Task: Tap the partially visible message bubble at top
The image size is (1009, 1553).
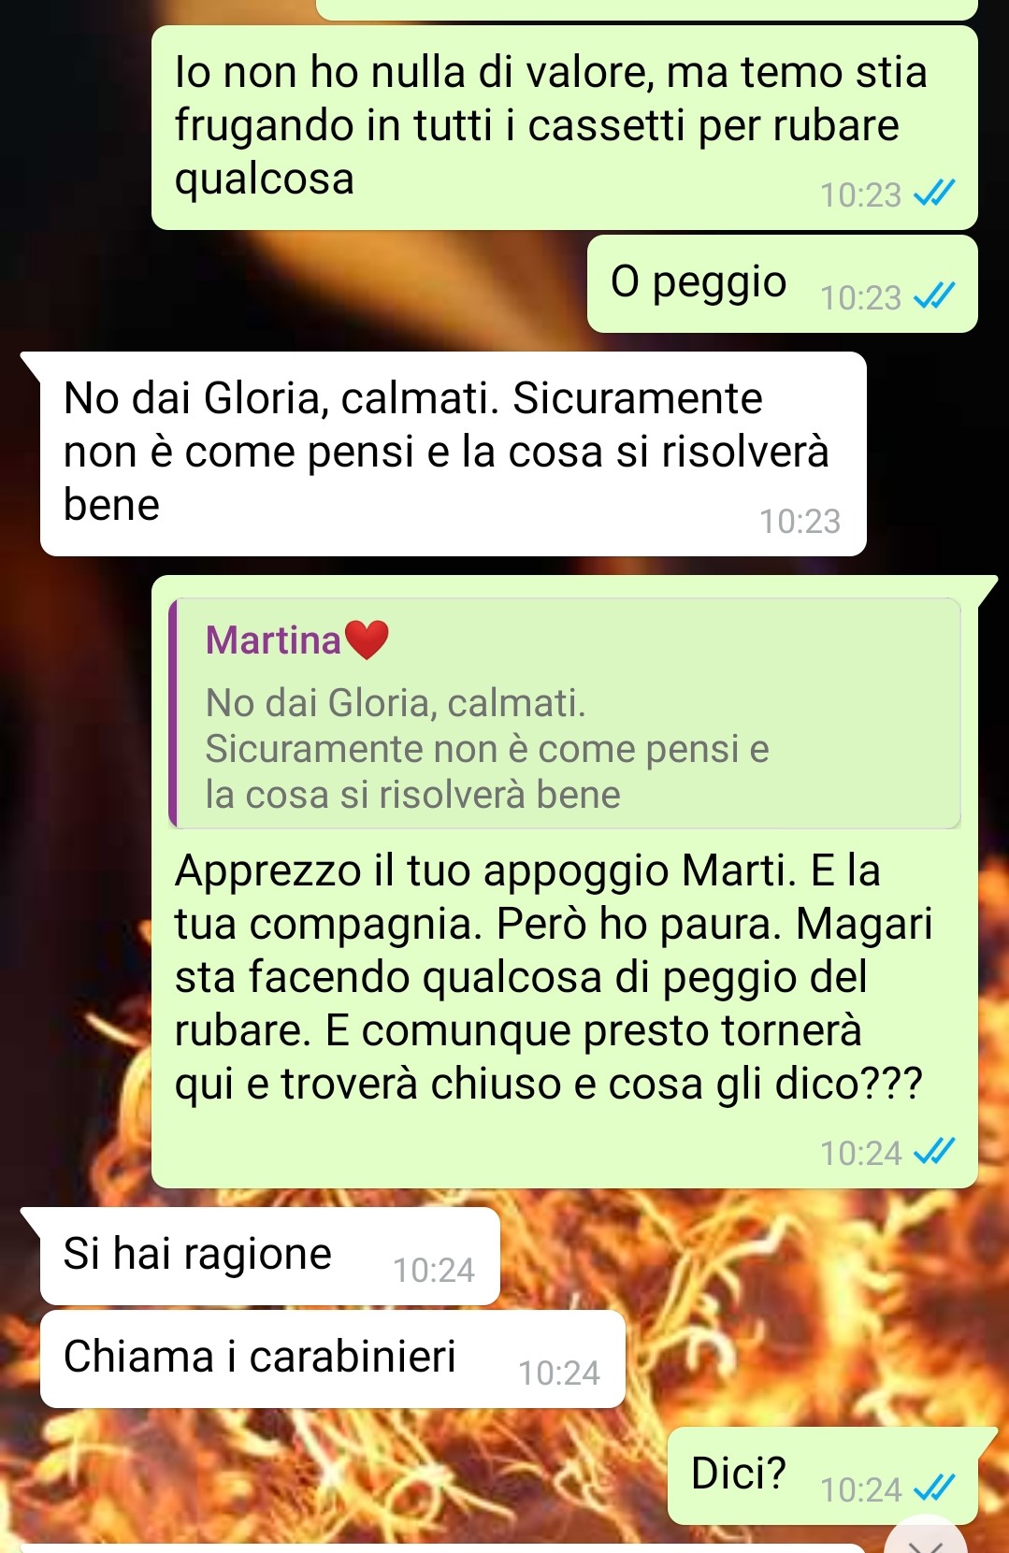Action: click(647, 9)
